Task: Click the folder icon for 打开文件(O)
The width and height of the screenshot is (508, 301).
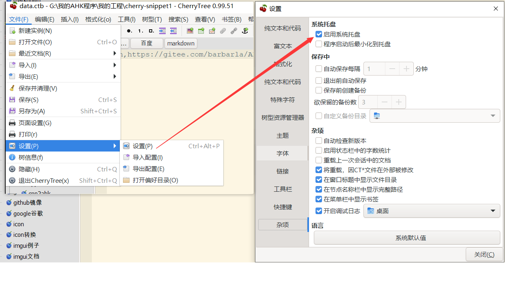Action: point(12,42)
